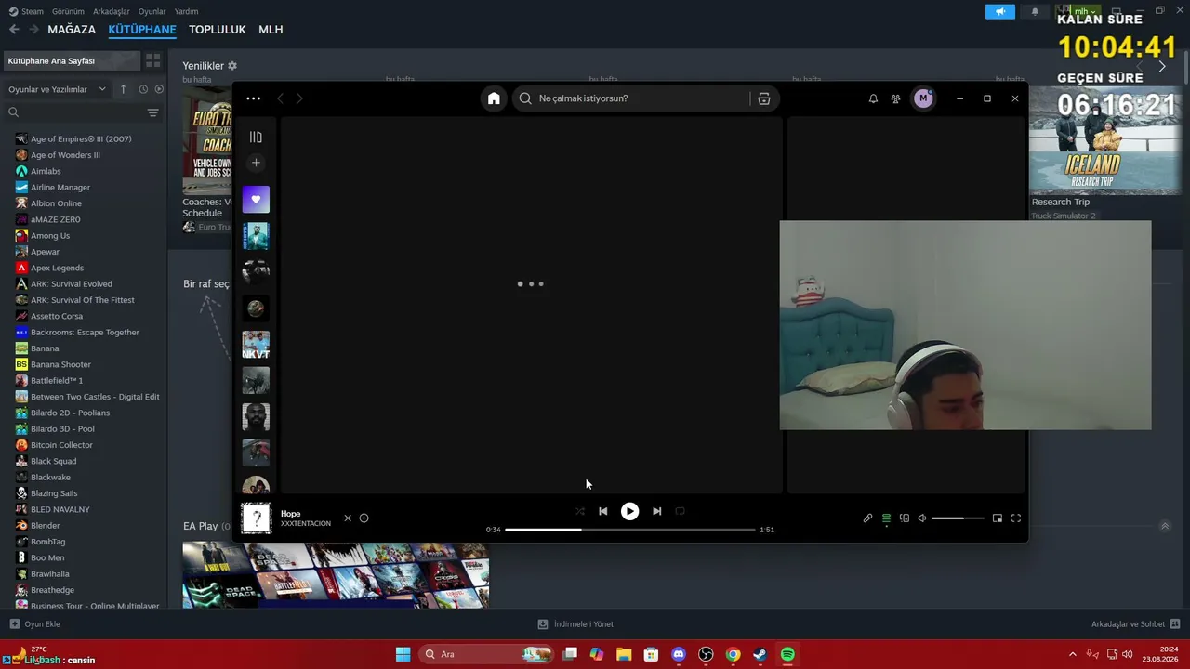Image resolution: width=1190 pixels, height=669 pixels.
Task: Switch to KÜTÜPHANE tab
Action: point(142,30)
